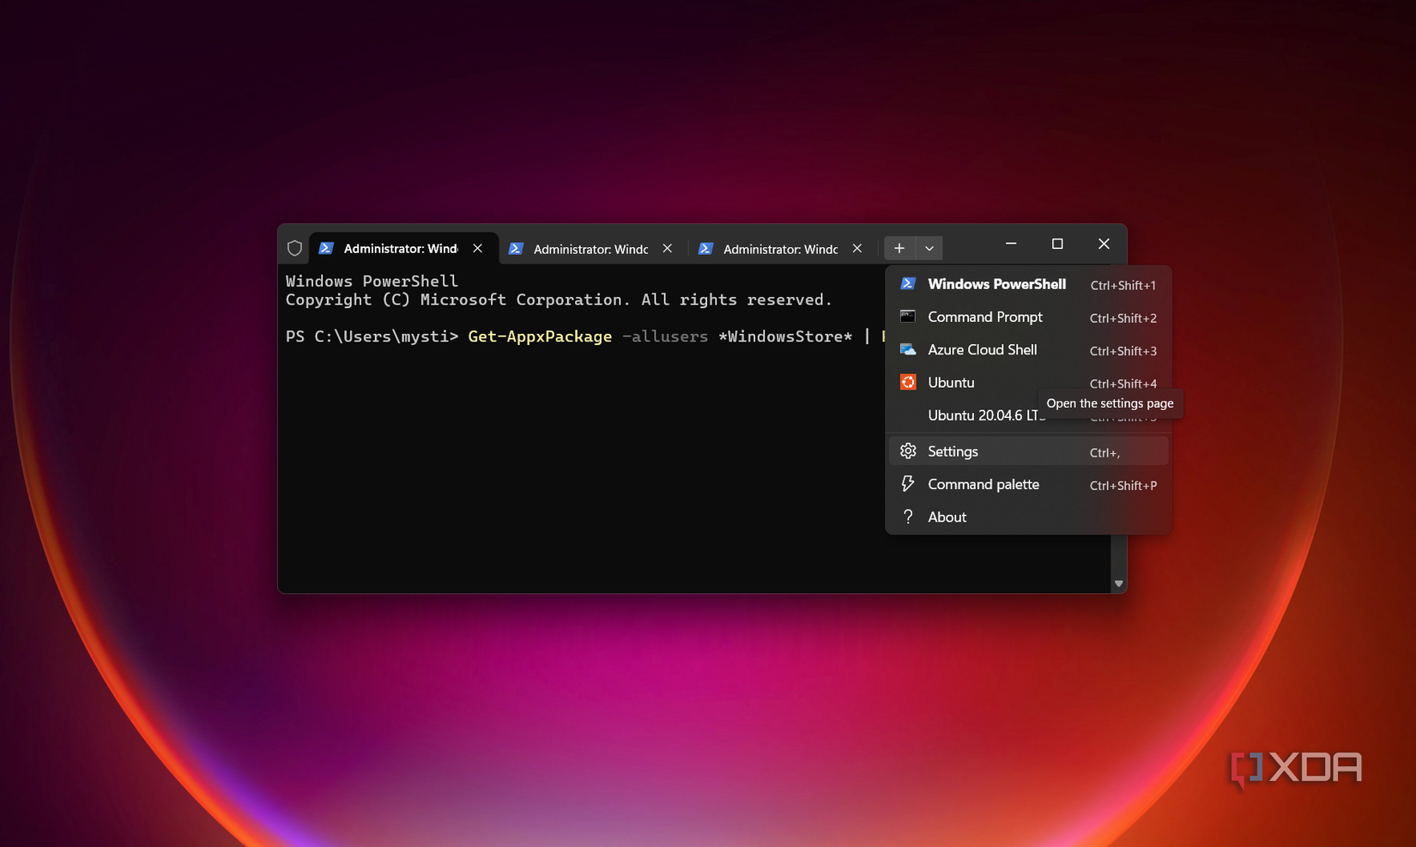Switch to the first Administrator tab

pyautogui.click(x=403, y=248)
